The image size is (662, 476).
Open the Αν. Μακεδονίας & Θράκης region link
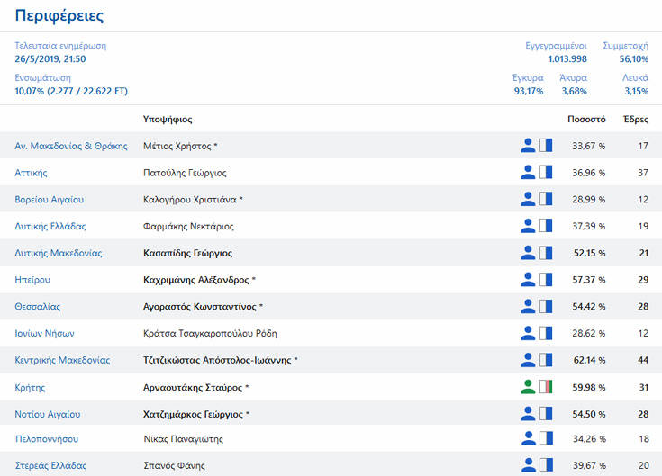pyautogui.click(x=71, y=146)
